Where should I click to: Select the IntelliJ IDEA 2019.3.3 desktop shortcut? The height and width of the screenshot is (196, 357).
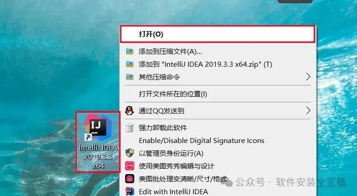point(98,142)
